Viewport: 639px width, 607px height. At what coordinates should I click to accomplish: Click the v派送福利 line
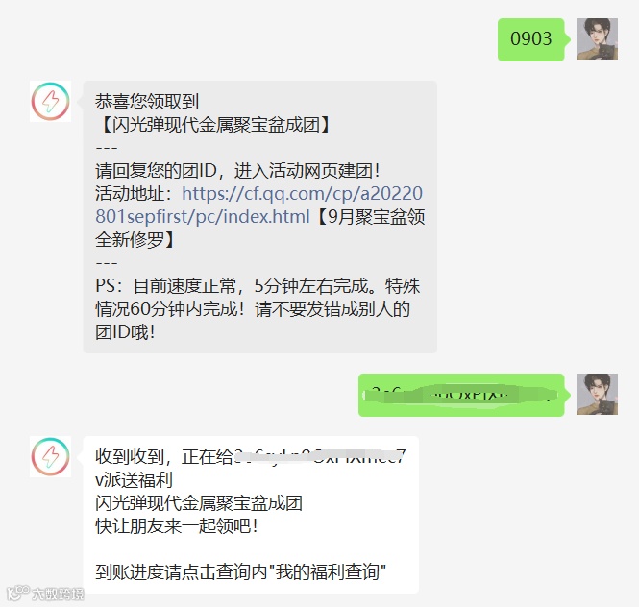[135, 480]
